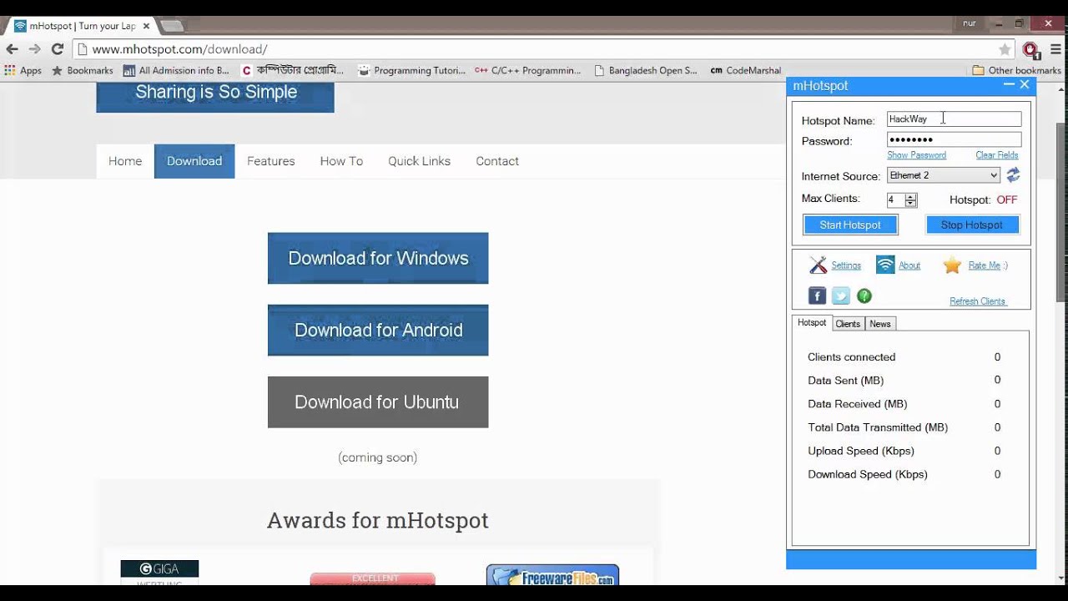Click Download for Ubuntu button
Image resolution: width=1068 pixels, height=601 pixels.
(378, 402)
